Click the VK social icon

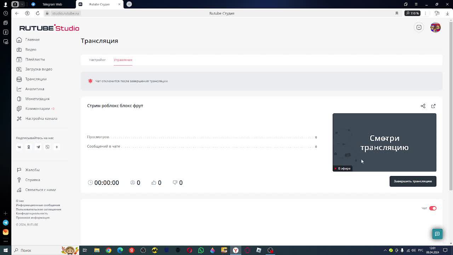(x=19, y=147)
